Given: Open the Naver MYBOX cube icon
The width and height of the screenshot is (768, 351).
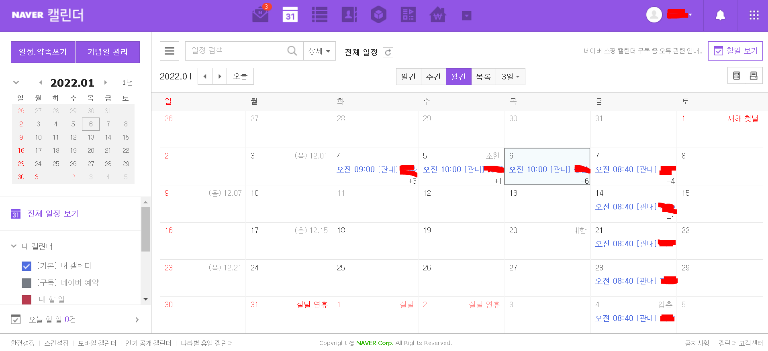Looking at the screenshot, I should click(378, 15).
